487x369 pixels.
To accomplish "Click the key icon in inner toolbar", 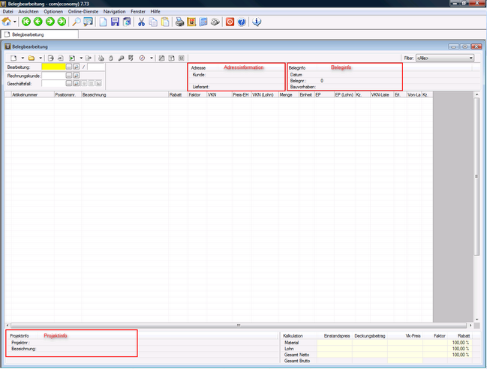I will (x=121, y=58).
